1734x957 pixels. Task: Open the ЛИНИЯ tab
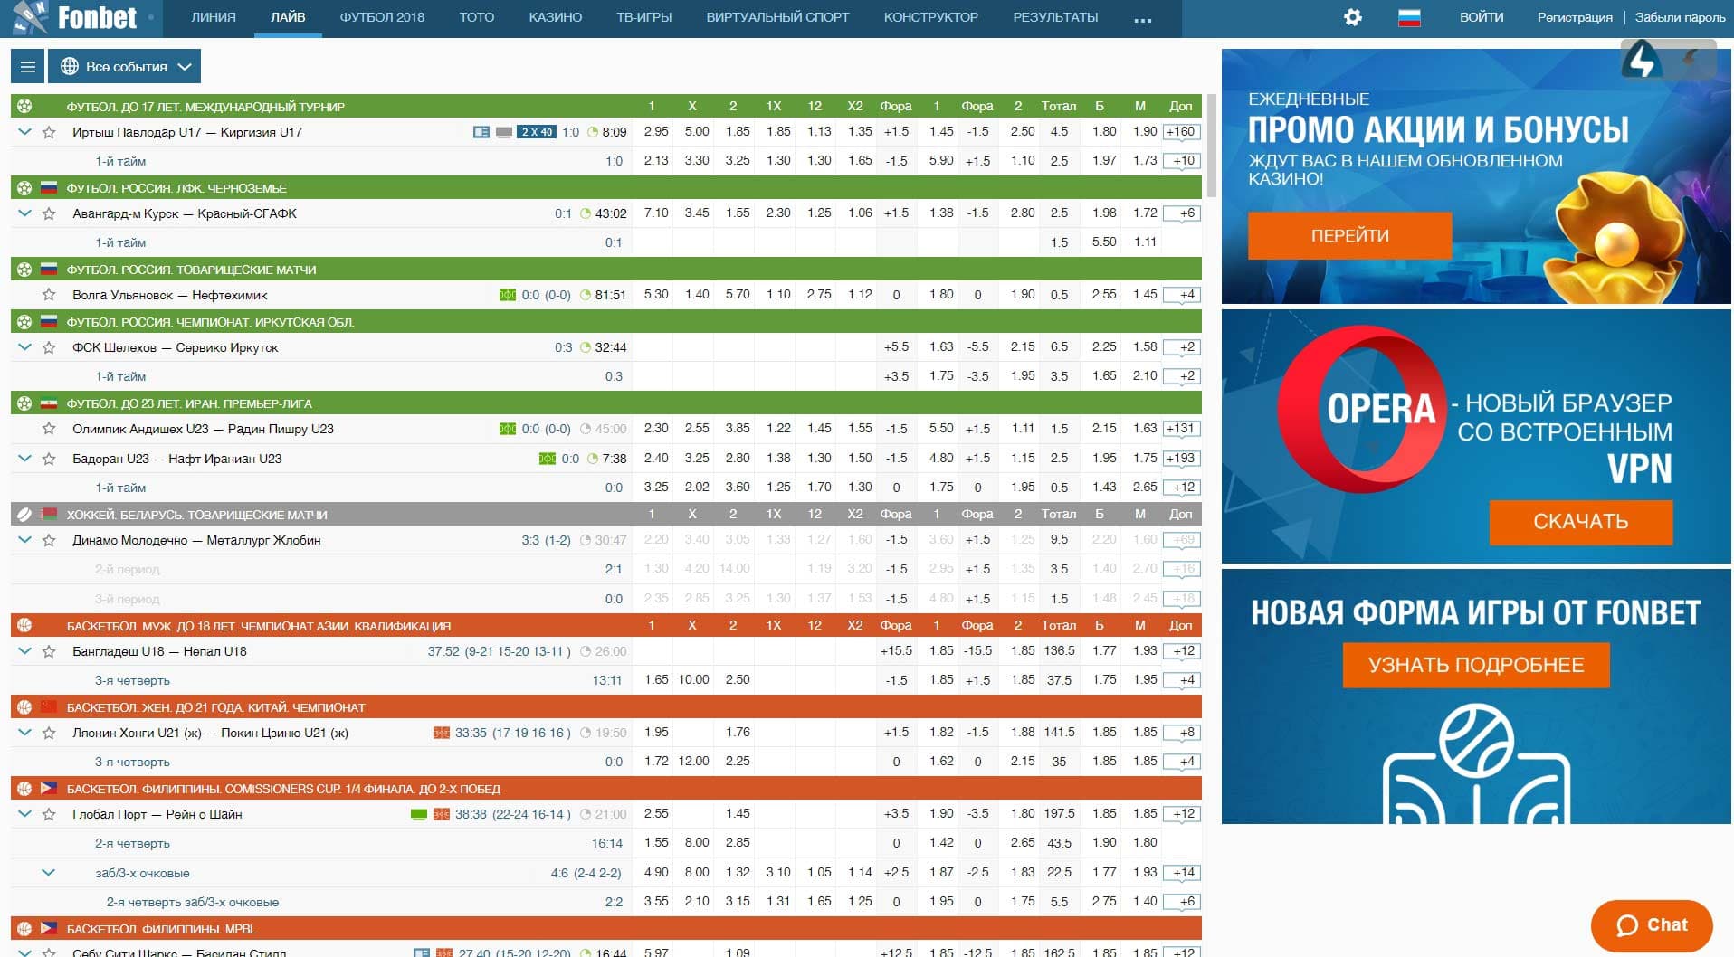click(x=214, y=17)
